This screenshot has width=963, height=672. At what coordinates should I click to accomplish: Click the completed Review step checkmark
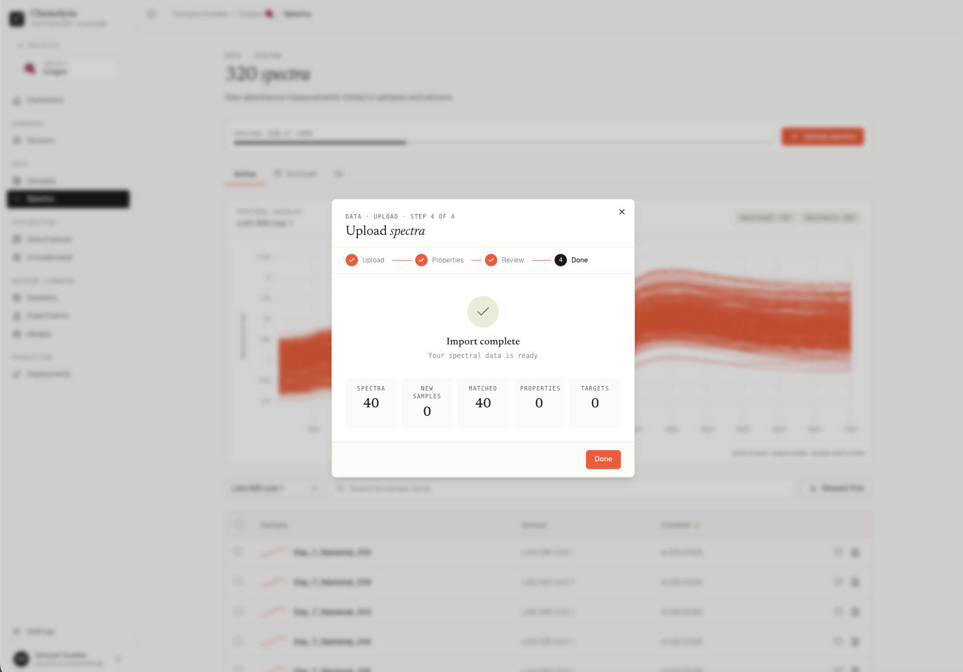coord(491,260)
